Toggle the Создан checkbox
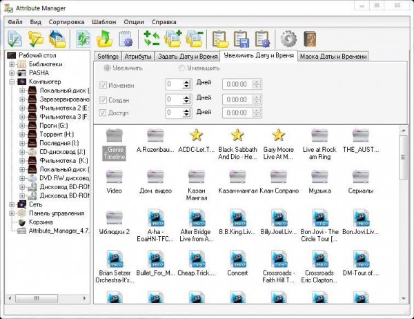Image resolution: width=414 pixels, height=319 pixels. pos(102,100)
